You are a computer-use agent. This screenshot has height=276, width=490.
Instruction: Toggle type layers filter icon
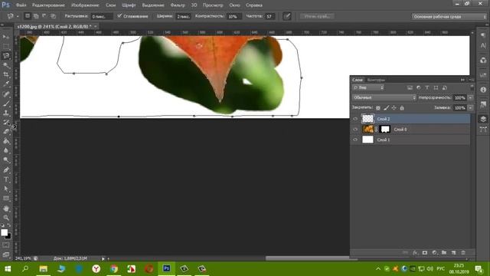point(427,88)
